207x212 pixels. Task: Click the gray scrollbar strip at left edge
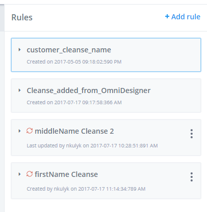click(x=2, y=18)
